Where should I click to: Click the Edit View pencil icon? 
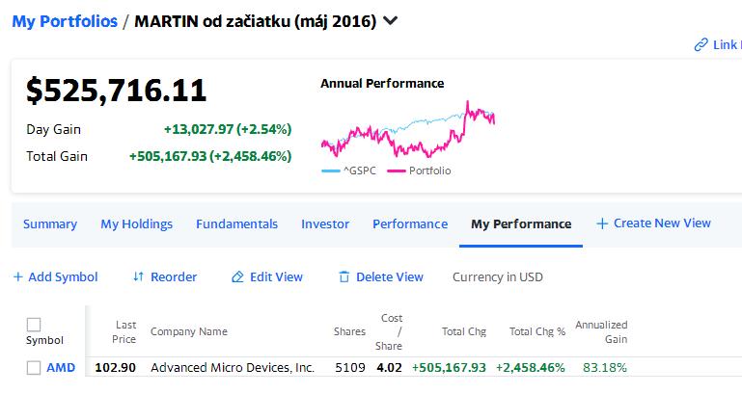(x=237, y=276)
